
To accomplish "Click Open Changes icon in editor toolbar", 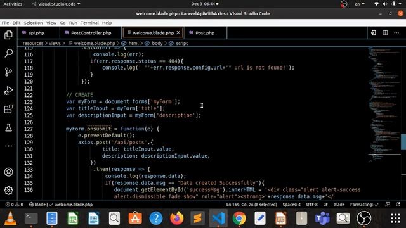I will pos(374,33).
